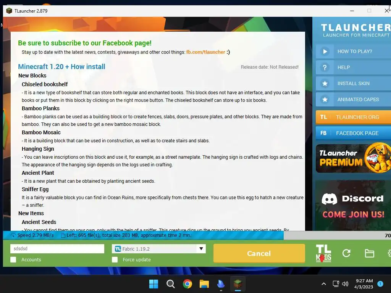
Task: Click the refresh arrow icon
Action: [x=346, y=253]
